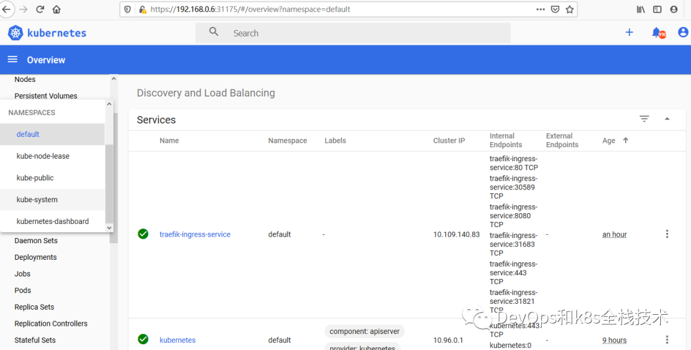Click the browser forward arrow
The width and height of the screenshot is (691, 350).
[x=24, y=9]
